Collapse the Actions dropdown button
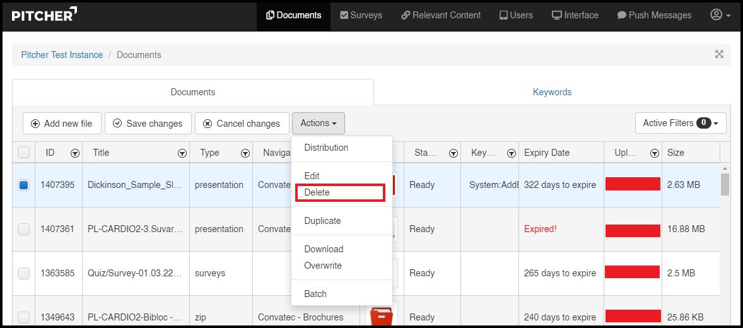743x328 pixels. click(318, 123)
